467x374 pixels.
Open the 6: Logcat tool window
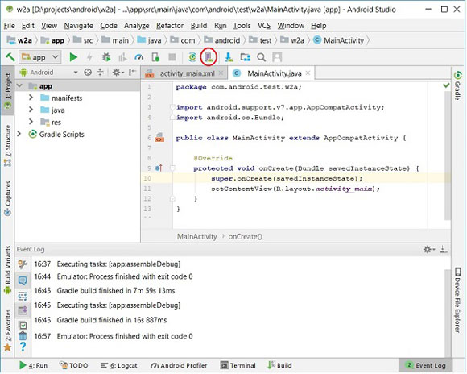(119, 366)
